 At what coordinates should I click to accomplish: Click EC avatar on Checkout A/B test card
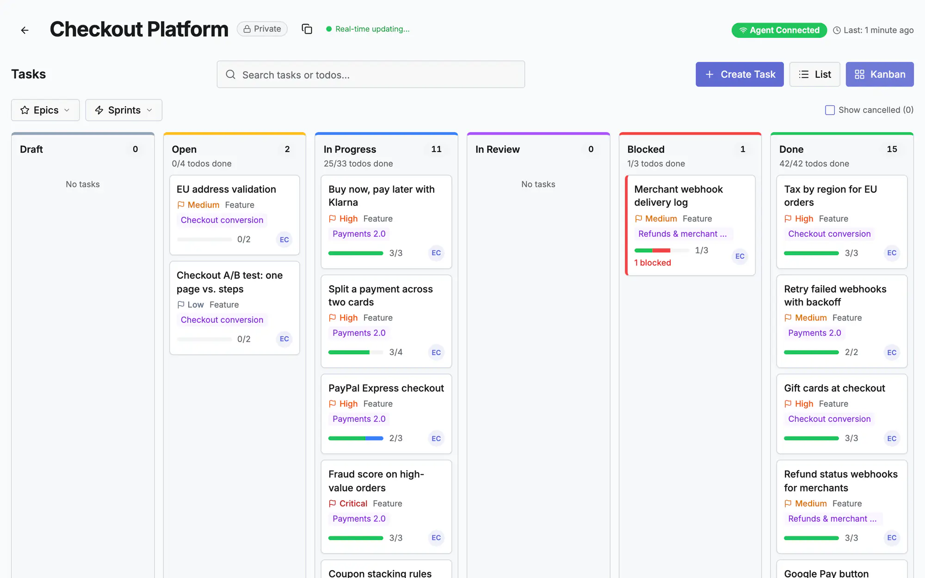point(284,339)
